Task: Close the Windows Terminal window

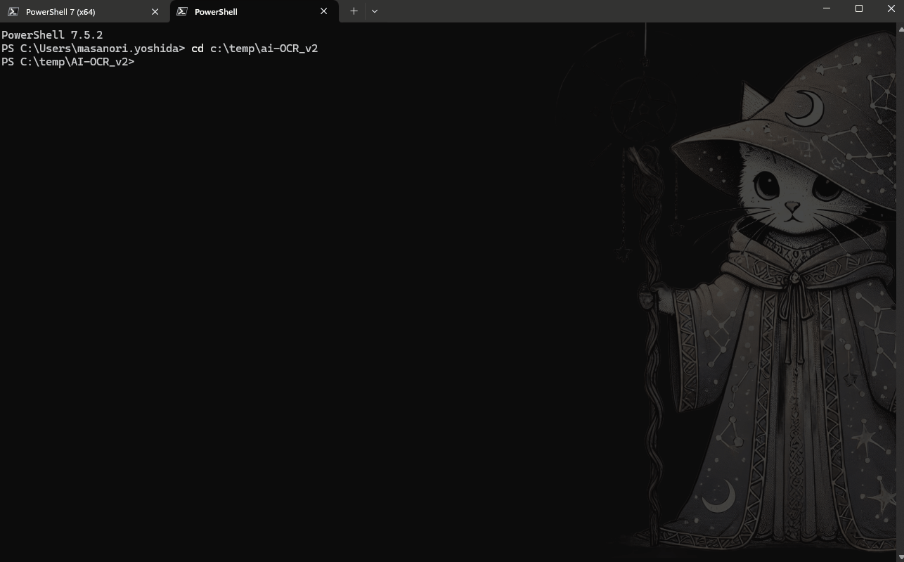Action: tap(890, 8)
